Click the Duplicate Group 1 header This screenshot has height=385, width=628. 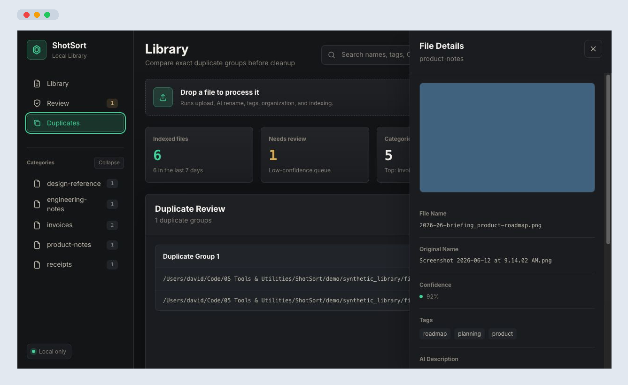click(x=282, y=256)
